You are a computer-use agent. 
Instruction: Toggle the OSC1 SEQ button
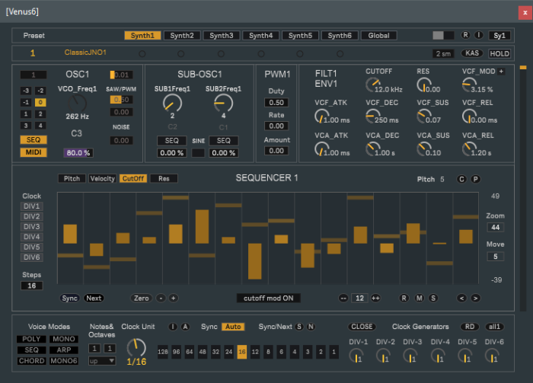[34, 140]
